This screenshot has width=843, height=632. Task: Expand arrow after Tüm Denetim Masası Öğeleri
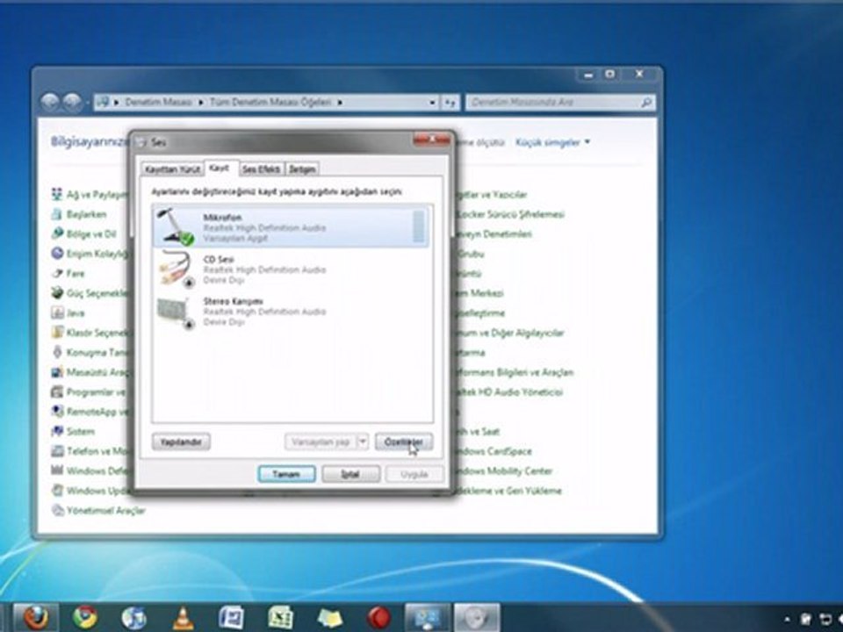click(x=340, y=102)
